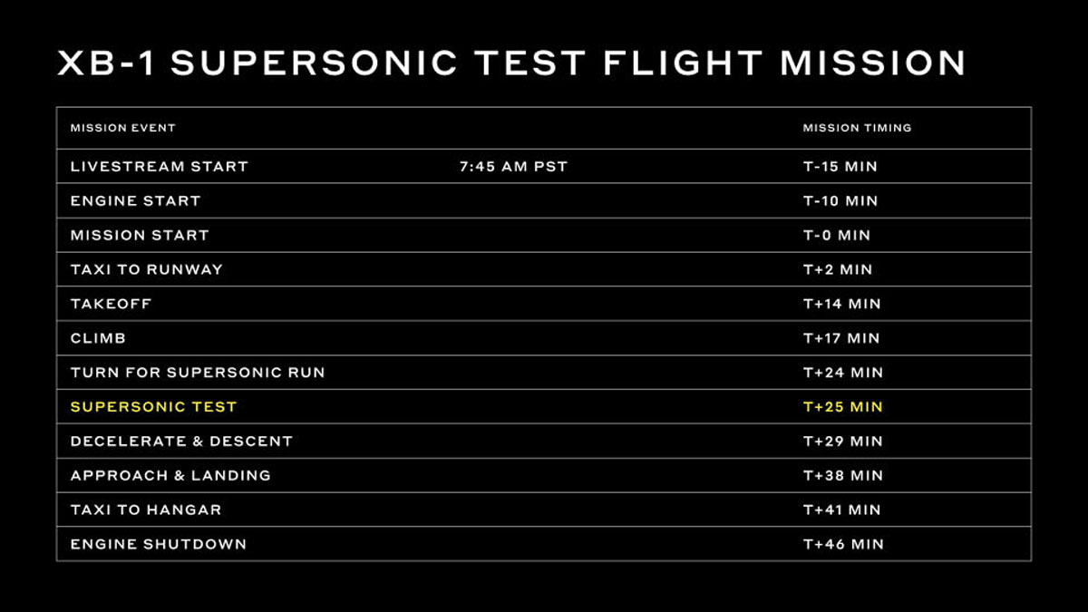Click the Climb event row
This screenshot has height=612, width=1088.
point(543,338)
